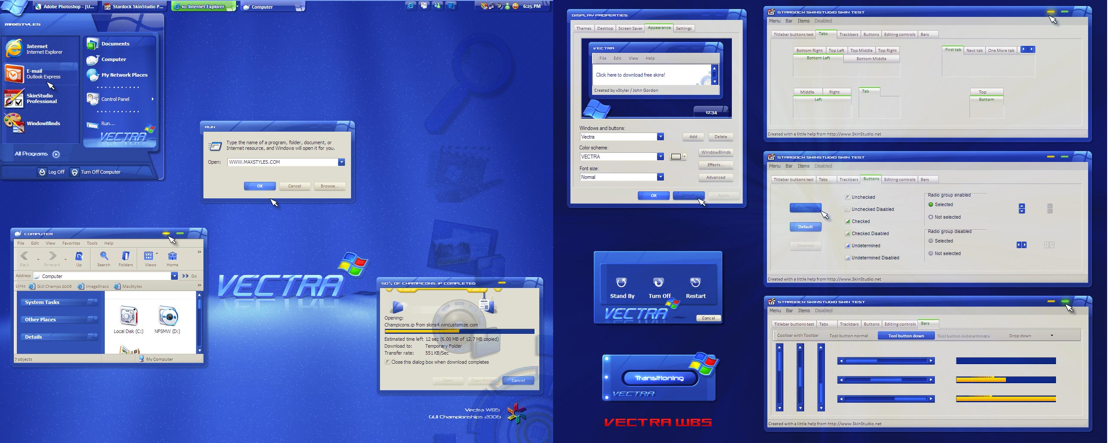This screenshot has height=443, width=1108.
Task: Click the top horizontal blue trackbar
Action: click(886, 361)
